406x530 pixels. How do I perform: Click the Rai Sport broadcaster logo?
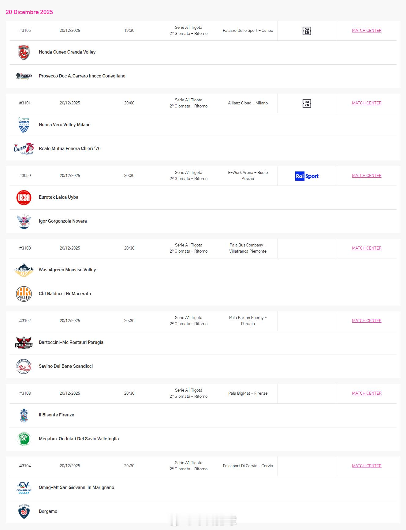pyautogui.click(x=307, y=176)
